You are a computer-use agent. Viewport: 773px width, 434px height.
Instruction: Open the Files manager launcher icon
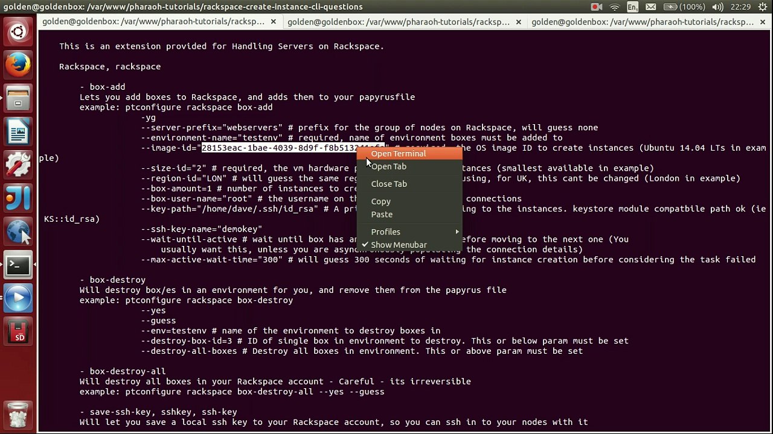tap(18, 98)
